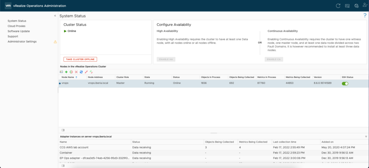Refresh the page using the header reload icon
Screen dimensions: 369x168
click(x=338, y=6)
